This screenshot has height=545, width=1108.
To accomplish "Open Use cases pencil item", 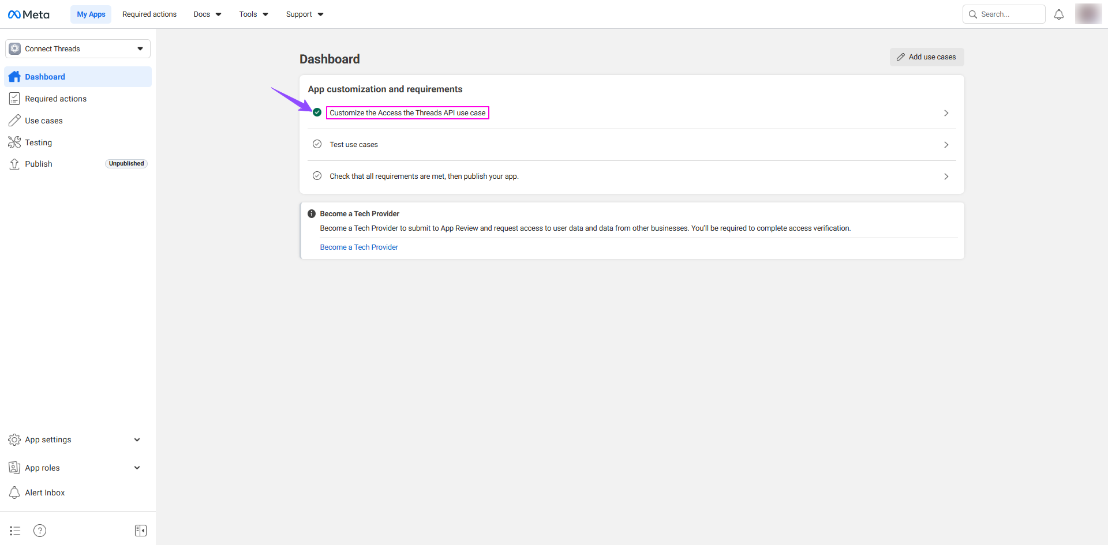I will [43, 121].
